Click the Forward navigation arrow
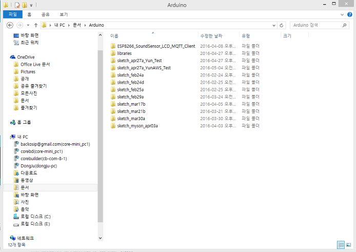The image size is (356, 252). pyautogui.click(x=20, y=25)
